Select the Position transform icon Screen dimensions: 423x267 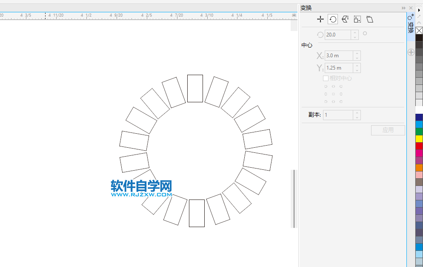pyautogui.click(x=320, y=19)
